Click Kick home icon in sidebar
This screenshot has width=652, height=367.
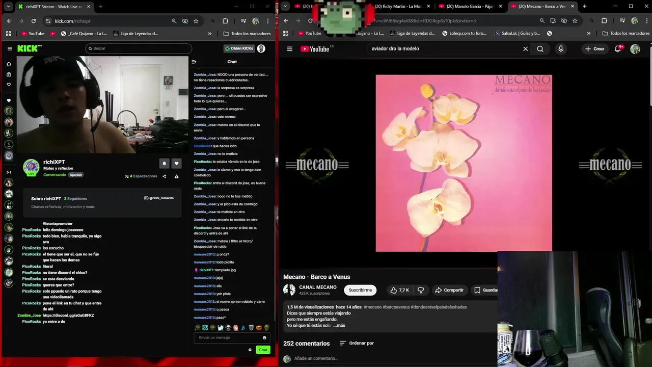9,64
